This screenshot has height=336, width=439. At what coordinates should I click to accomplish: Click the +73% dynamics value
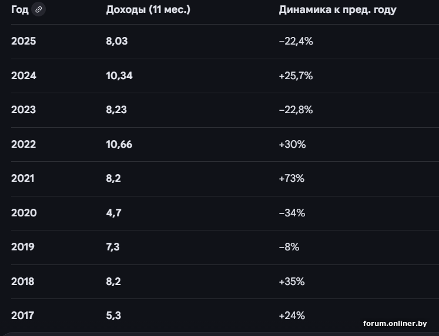point(291,178)
